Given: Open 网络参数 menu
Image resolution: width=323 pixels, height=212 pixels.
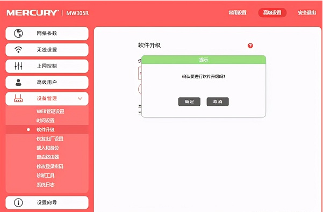Looking at the screenshot, I should point(47,33).
